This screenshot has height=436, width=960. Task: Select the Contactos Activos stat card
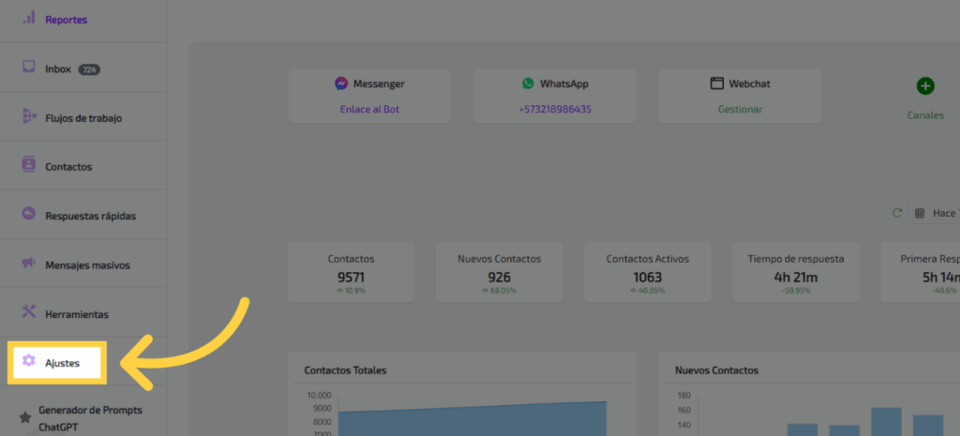(x=647, y=272)
